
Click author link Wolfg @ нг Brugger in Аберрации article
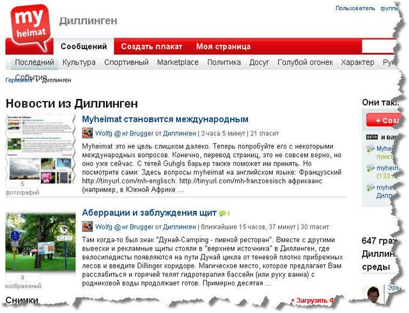pyautogui.click(x=124, y=227)
